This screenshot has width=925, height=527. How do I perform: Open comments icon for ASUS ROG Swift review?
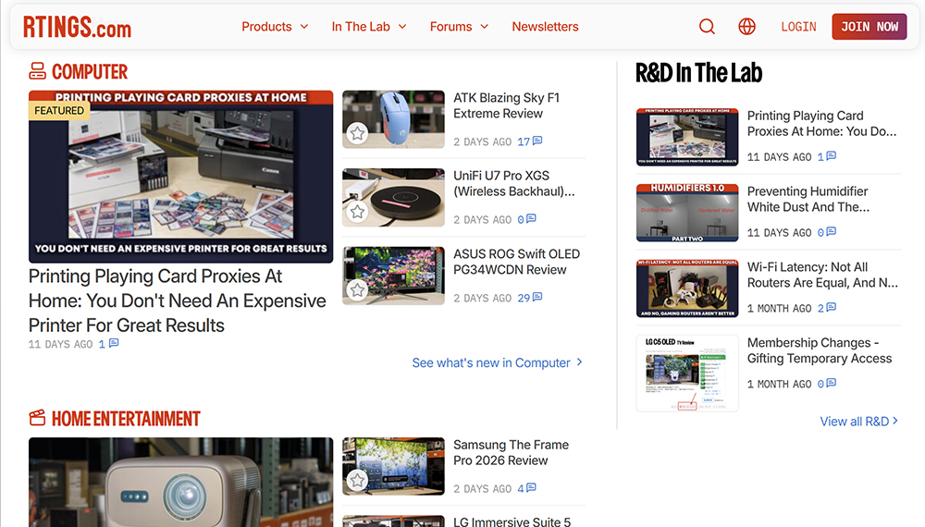[x=537, y=297]
